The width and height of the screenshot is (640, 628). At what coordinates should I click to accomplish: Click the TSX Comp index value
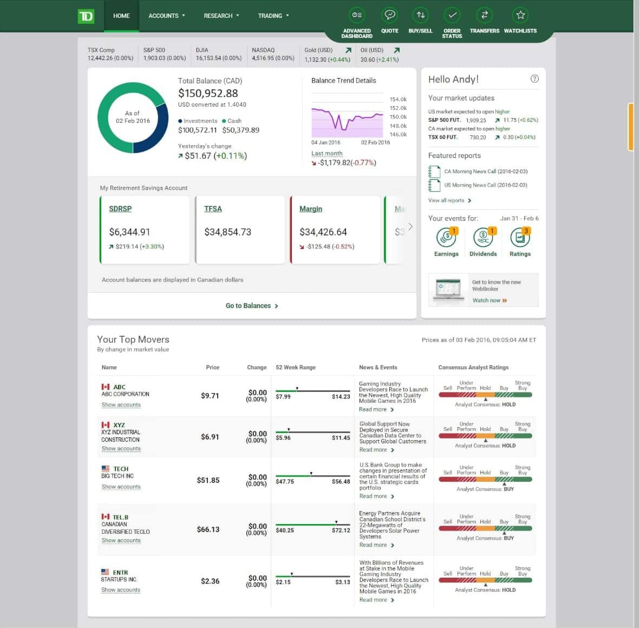(x=110, y=58)
